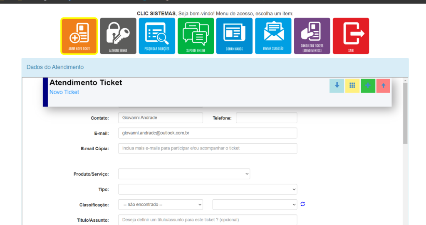
Task: Click the yellow grid button in header
Action: click(352, 86)
